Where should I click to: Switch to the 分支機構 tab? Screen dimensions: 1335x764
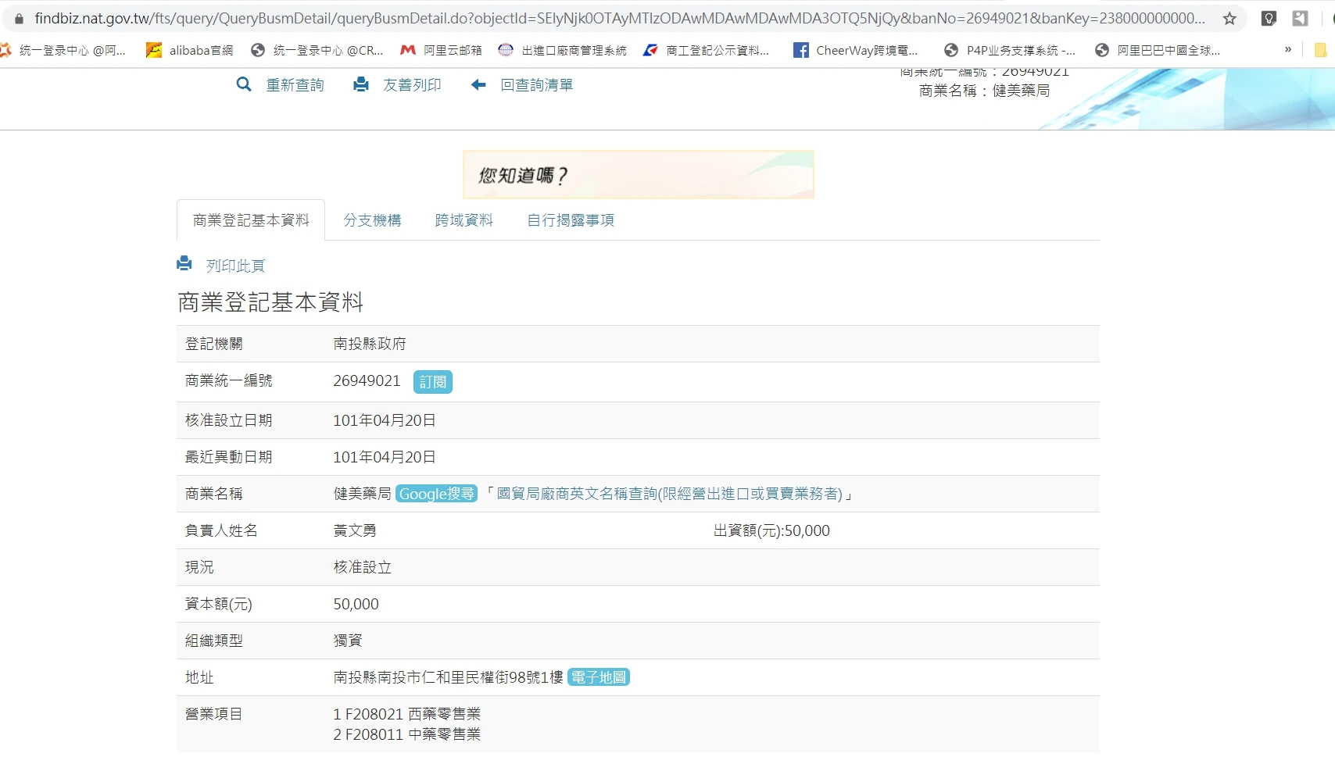372,220
